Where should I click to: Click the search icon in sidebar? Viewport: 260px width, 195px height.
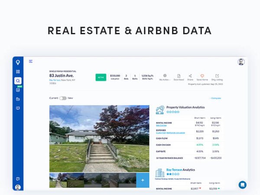(18, 81)
